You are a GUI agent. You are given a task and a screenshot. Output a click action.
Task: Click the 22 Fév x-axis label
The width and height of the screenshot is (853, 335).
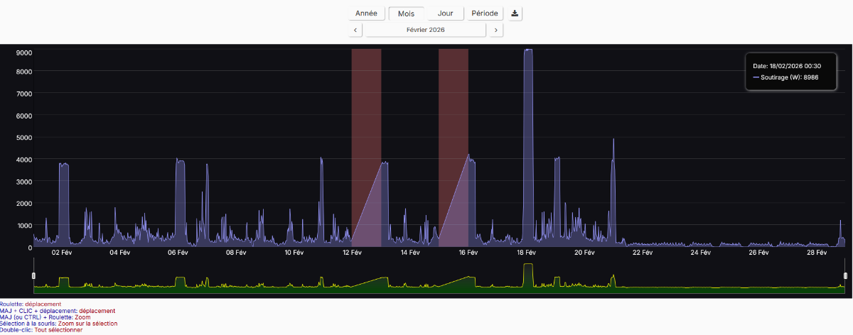[643, 252]
